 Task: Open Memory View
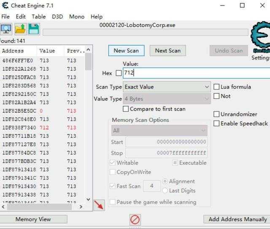[33, 219]
